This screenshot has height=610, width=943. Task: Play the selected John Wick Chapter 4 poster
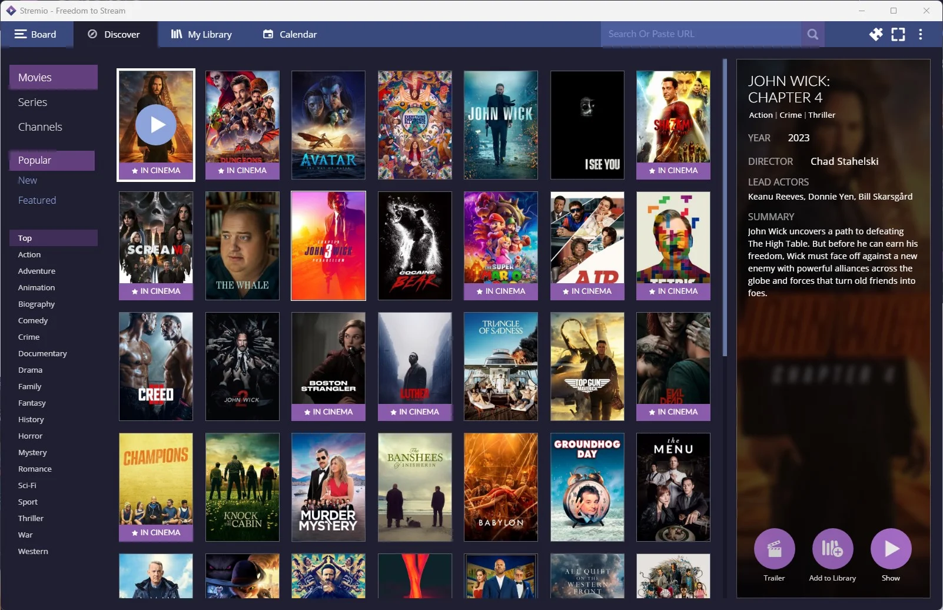point(156,125)
